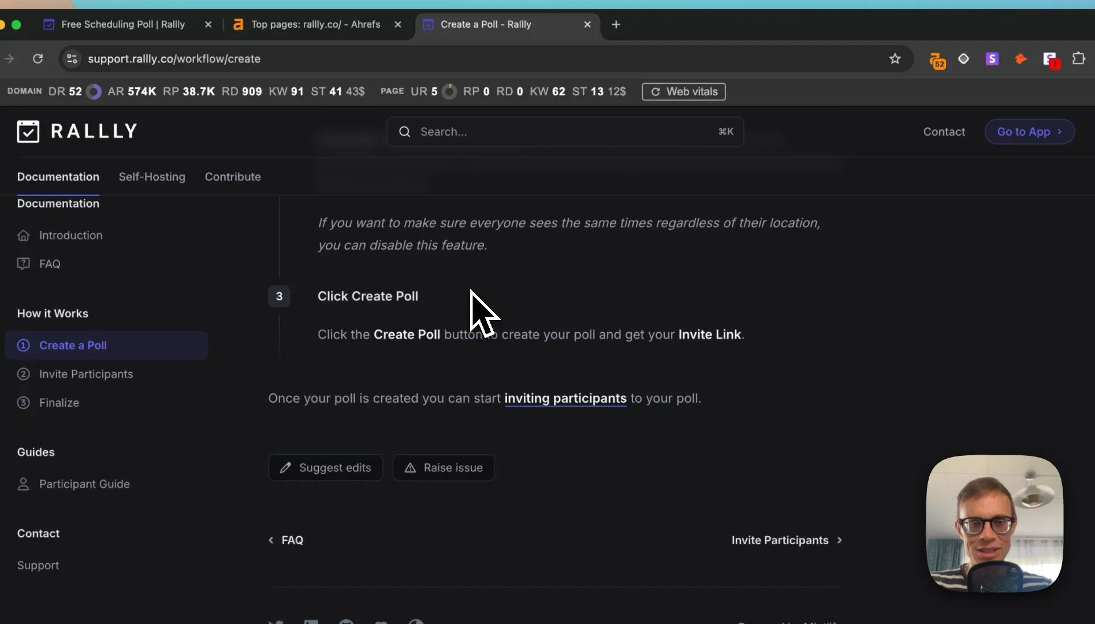Viewport: 1095px width, 624px height.
Task: Go to next page Invite Participants
Action: tap(787, 540)
